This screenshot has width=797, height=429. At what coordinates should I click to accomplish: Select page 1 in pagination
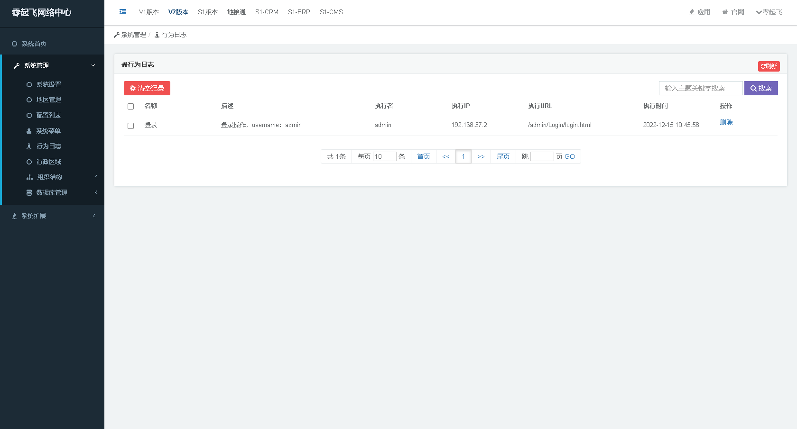tap(463, 156)
